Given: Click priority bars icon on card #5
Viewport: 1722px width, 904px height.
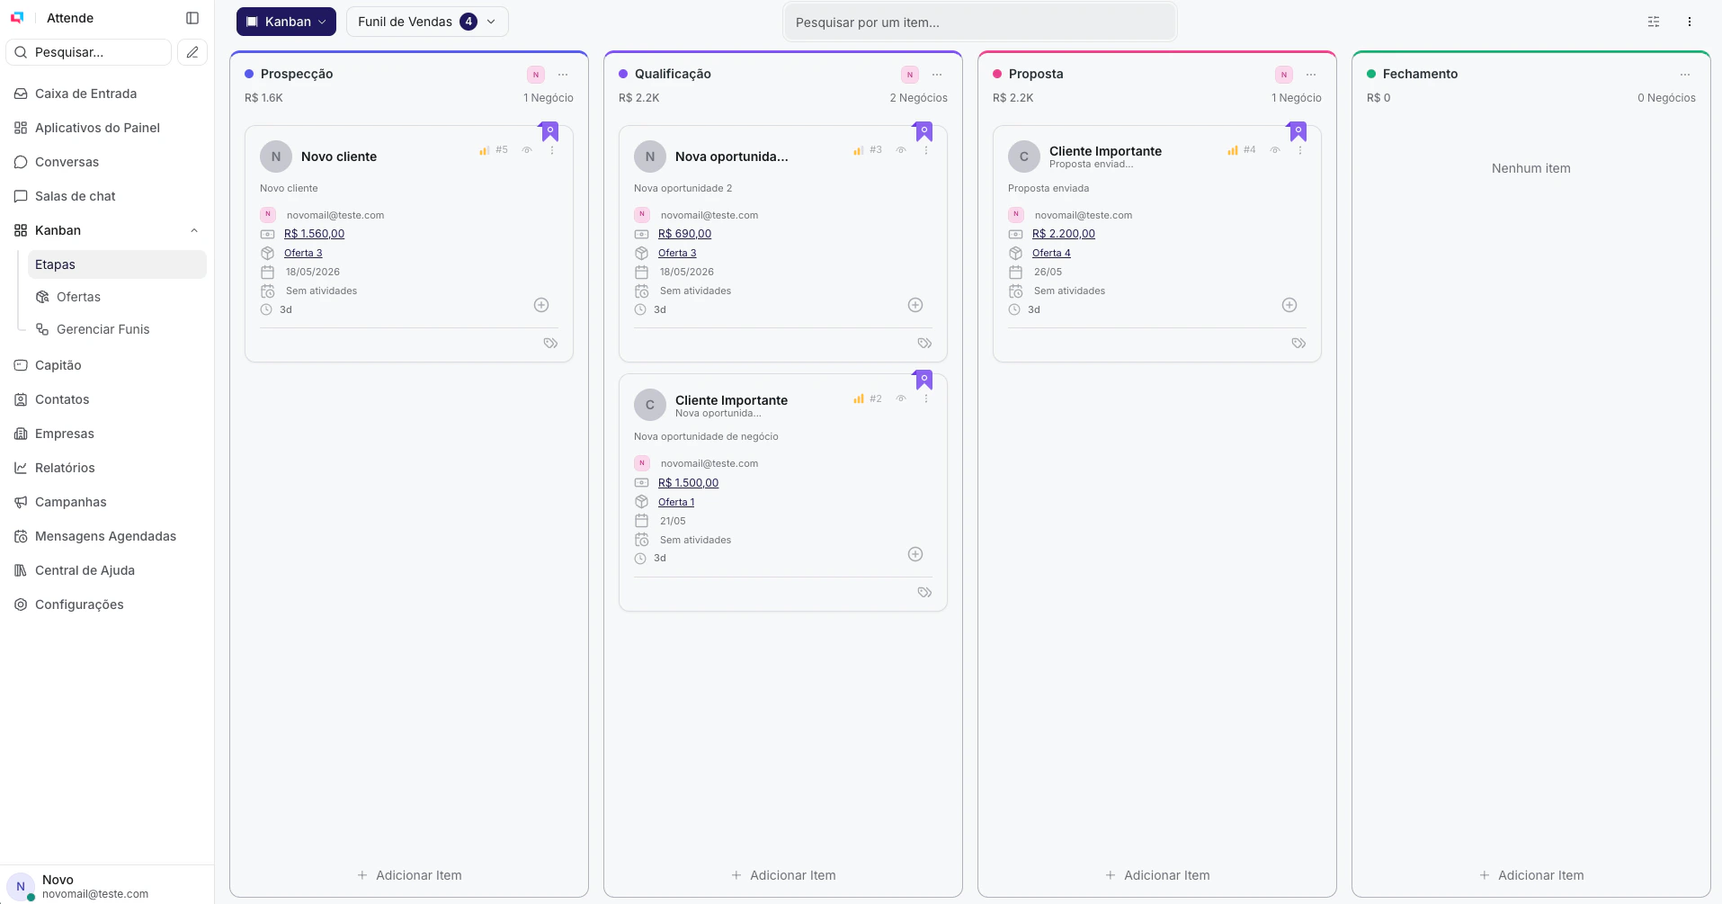Looking at the screenshot, I should coord(485,150).
